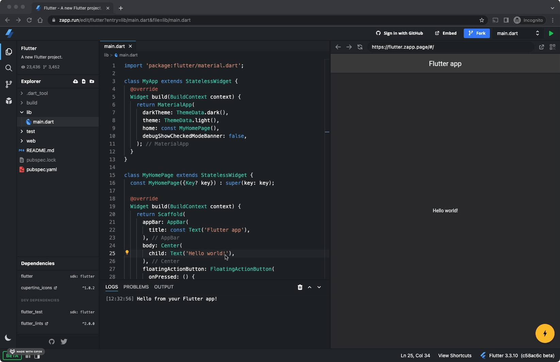
Task: Open the search panel in the sidebar
Action: tap(9, 68)
